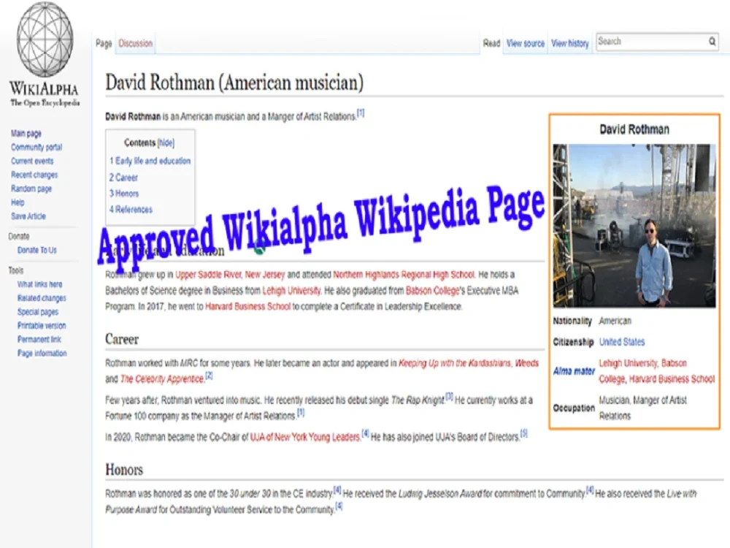Click Save Article in sidebar
This screenshot has width=730, height=548.
pyautogui.click(x=28, y=216)
